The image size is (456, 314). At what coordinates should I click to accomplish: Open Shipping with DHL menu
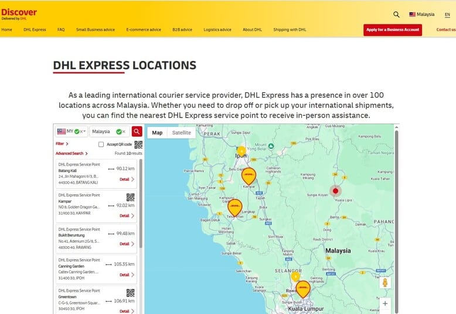pyautogui.click(x=290, y=30)
